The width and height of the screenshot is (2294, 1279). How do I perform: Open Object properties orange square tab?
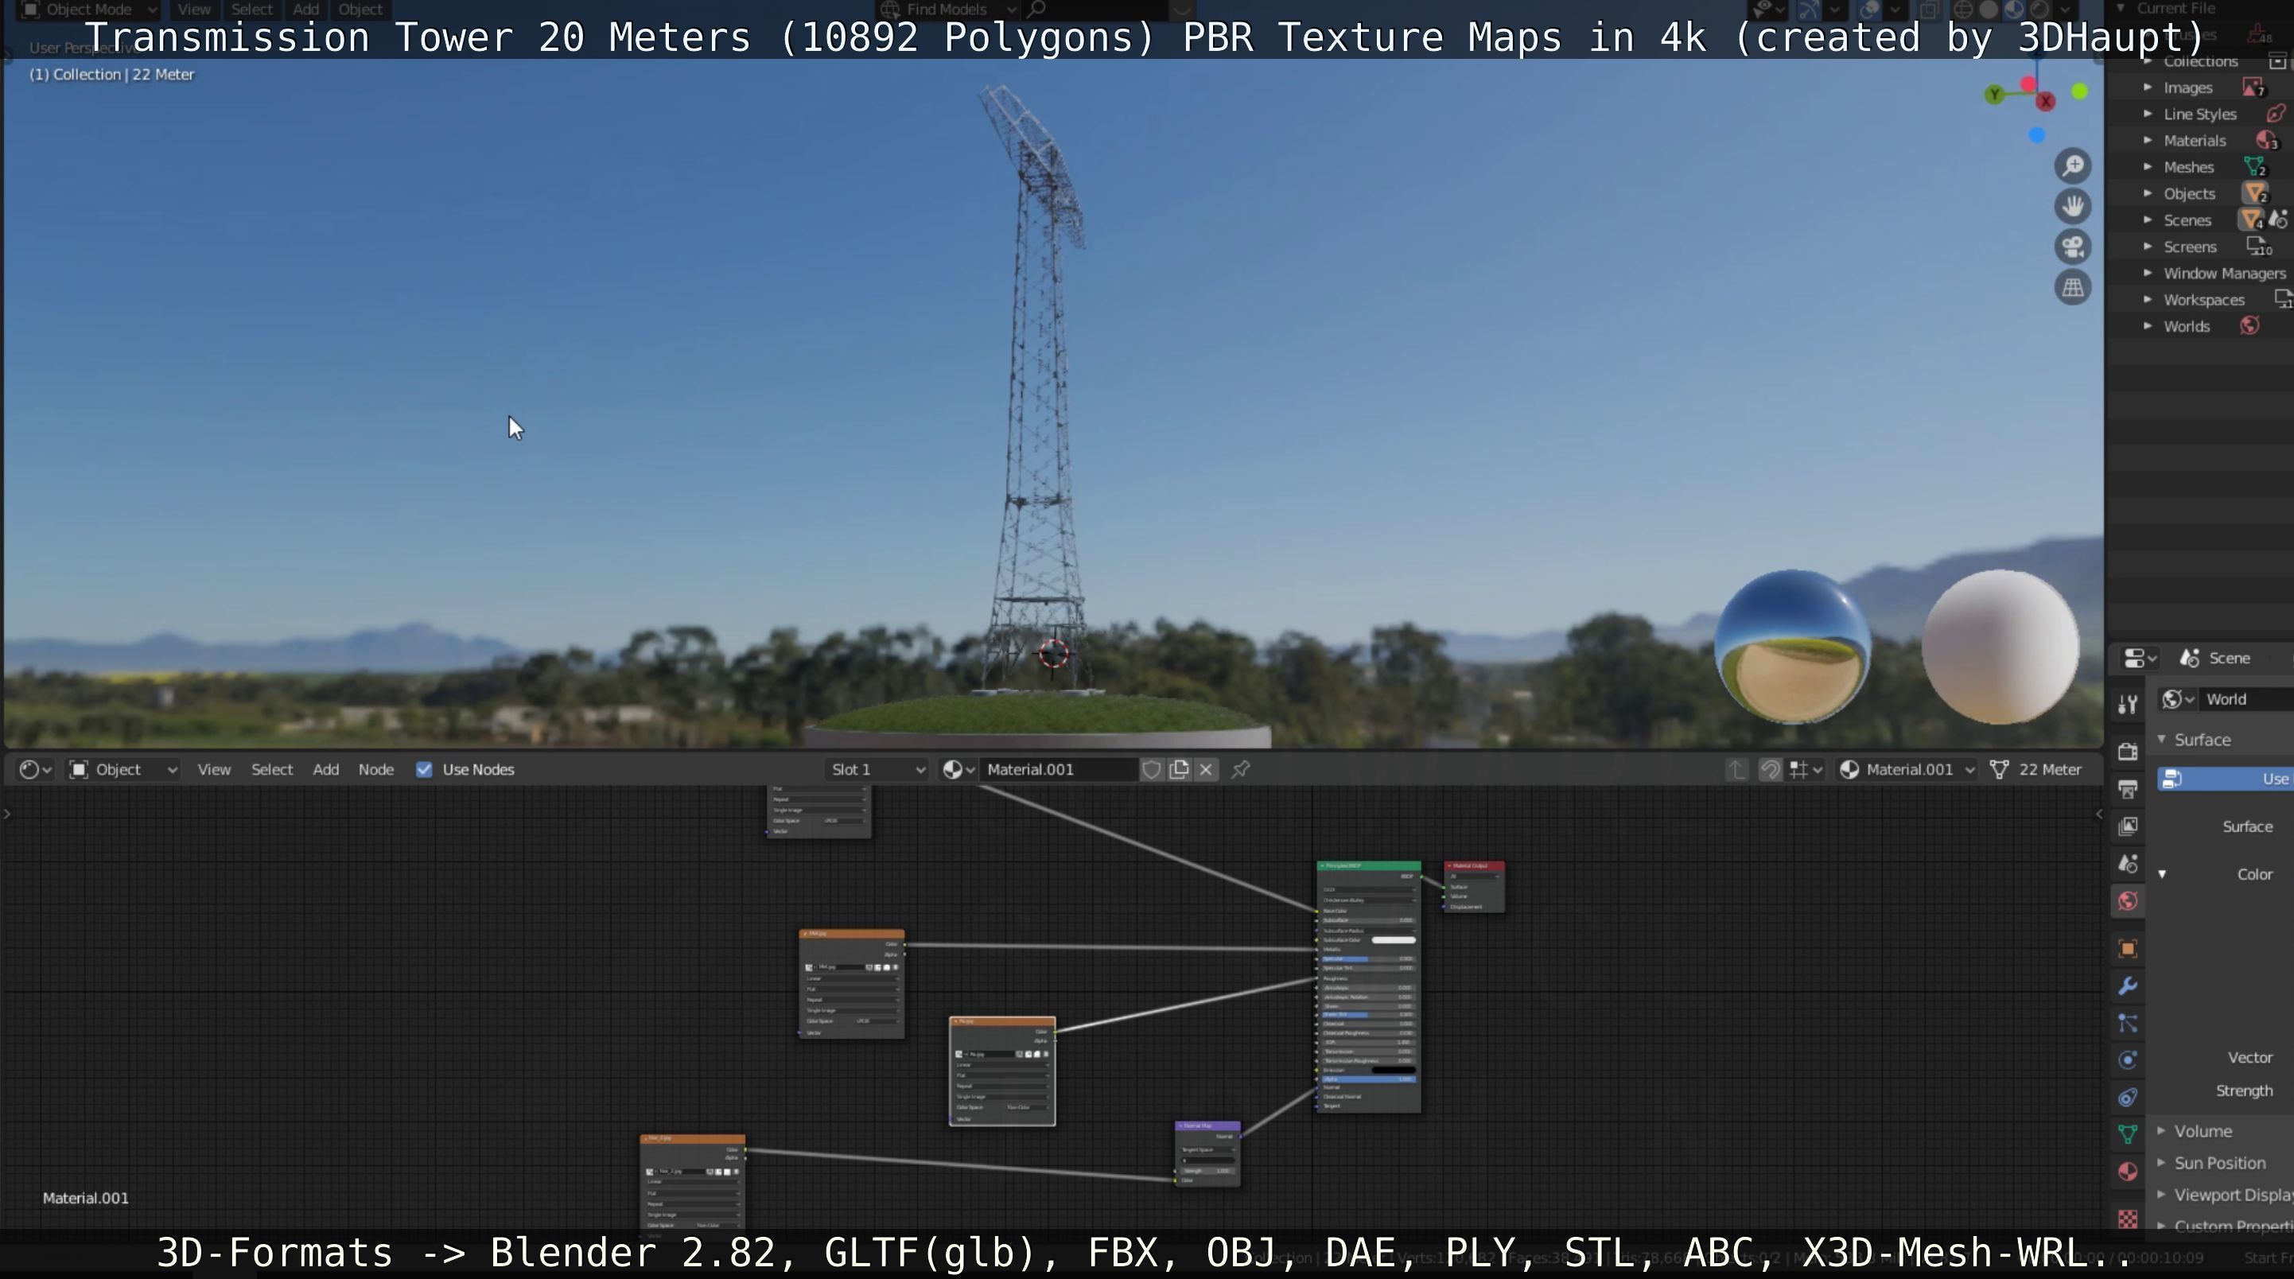(2128, 950)
